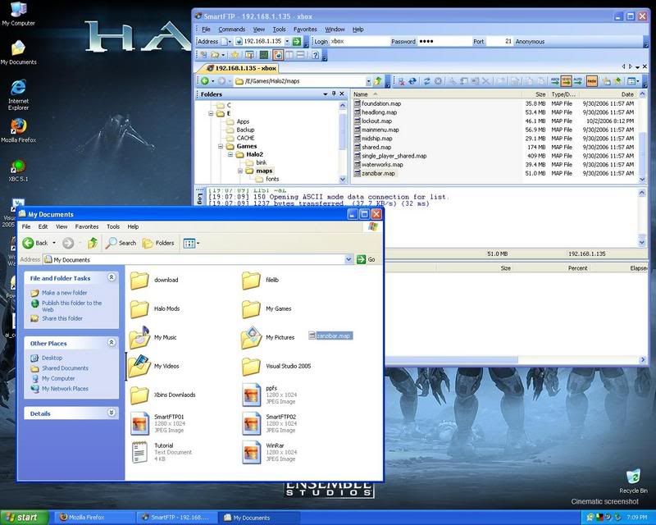Screen dimensions: 656x525
Task: Click the green graph/speed icon in SmartFTP
Action: (x=263, y=55)
